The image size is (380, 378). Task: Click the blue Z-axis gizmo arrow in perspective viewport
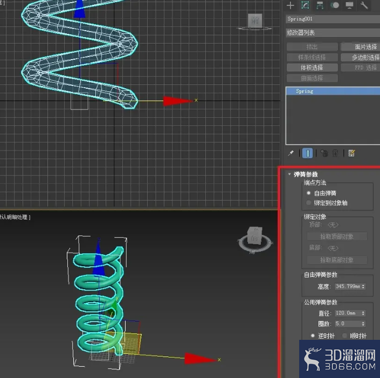pyautogui.click(x=98, y=259)
